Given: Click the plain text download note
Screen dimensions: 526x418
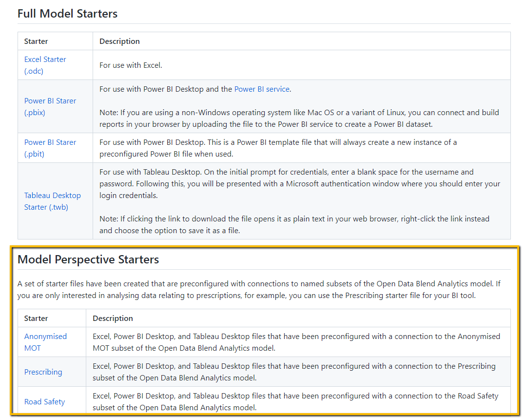Looking at the screenshot, I should pyautogui.click(x=294, y=225).
